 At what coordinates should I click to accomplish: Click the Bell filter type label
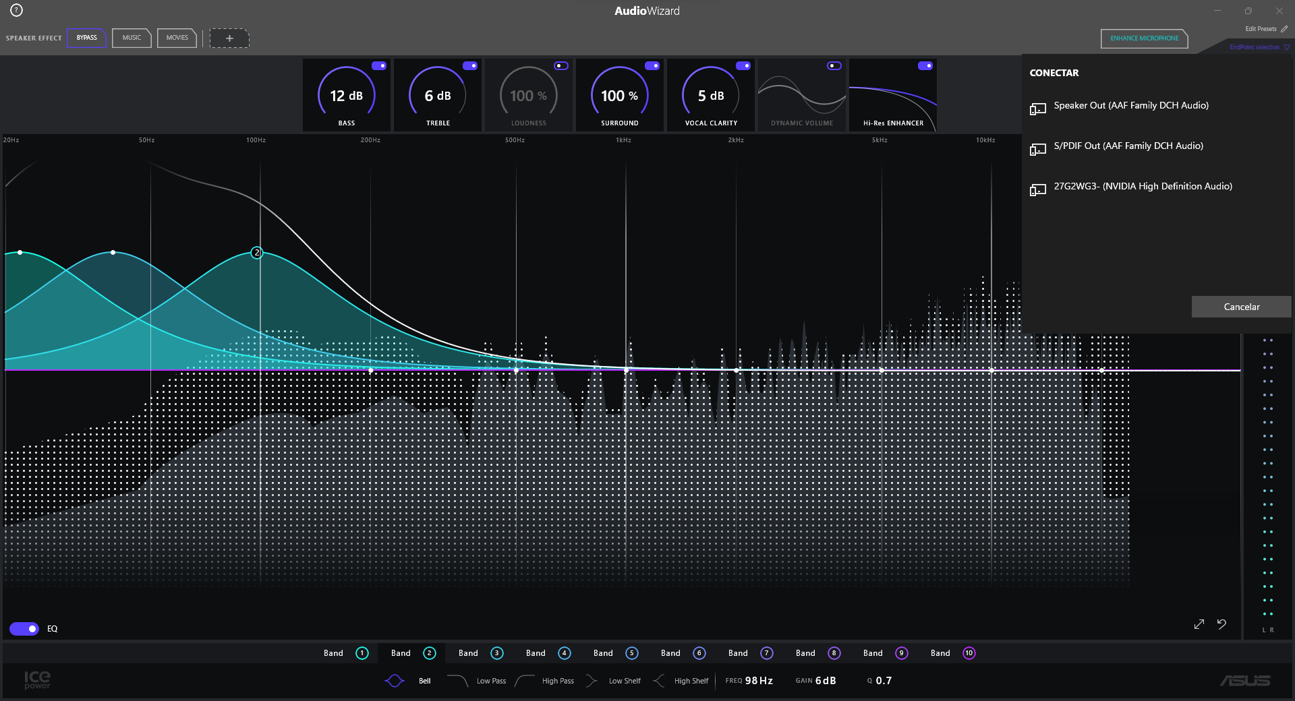click(x=424, y=681)
